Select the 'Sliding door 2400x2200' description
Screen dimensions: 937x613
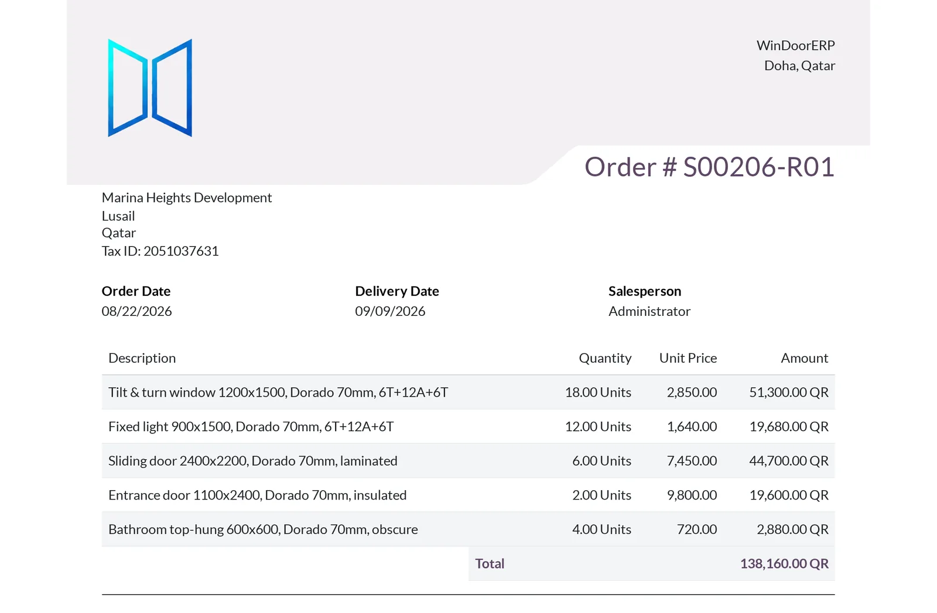tap(253, 461)
